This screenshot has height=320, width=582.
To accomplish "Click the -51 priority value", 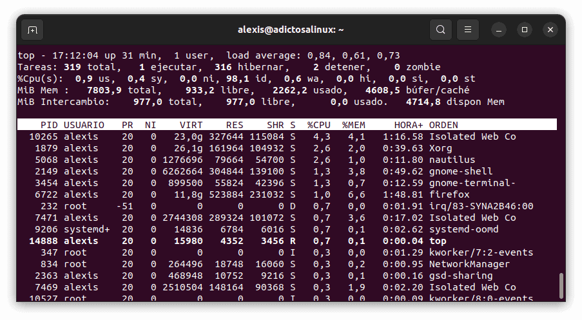I will (x=124, y=206).
